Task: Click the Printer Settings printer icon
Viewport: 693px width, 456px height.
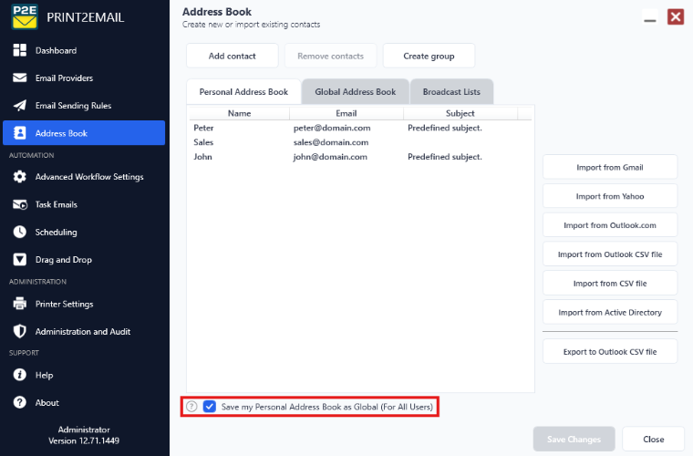Action: (x=19, y=304)
